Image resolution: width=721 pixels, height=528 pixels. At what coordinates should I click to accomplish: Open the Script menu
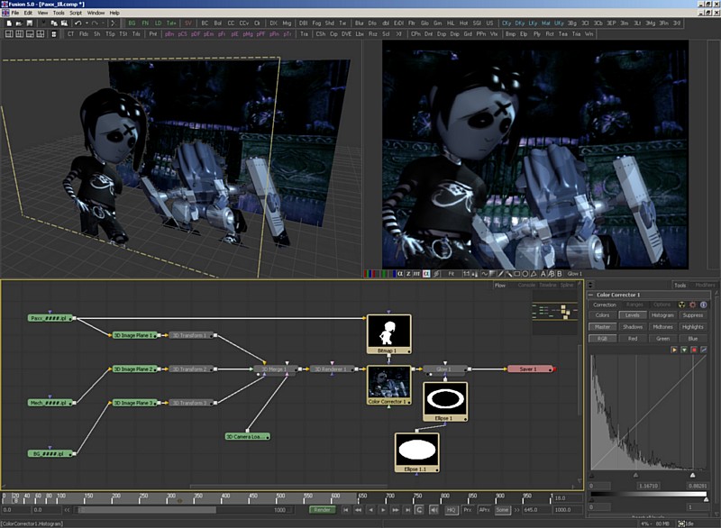click(x=76, y=13)
